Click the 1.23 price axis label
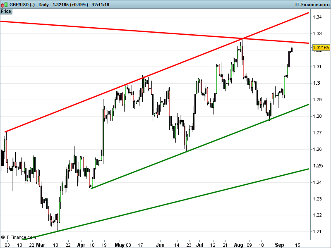Viewport: 331px width, 248px height. [317, 199]
